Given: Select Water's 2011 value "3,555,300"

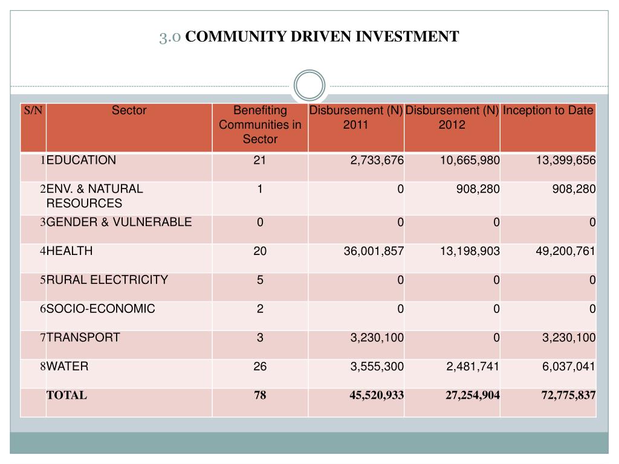Looking at the screenshot, I should coord(377,366).
